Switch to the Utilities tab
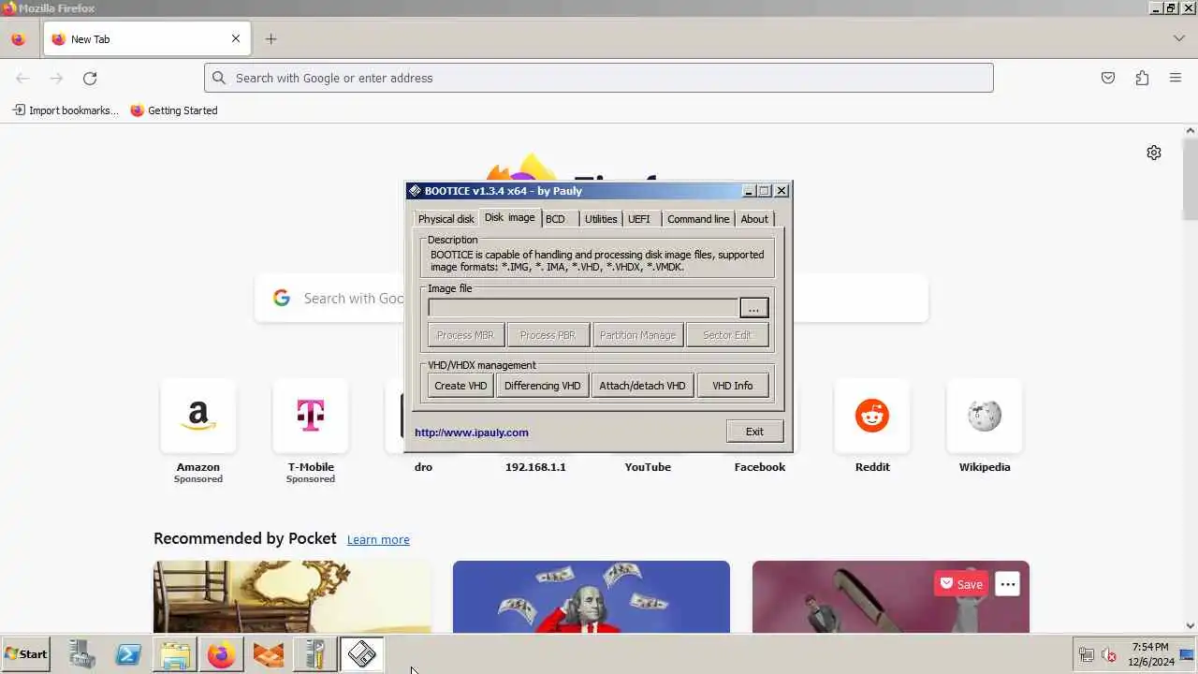This screenshot has height=674, width=1198. pos(601,219)
